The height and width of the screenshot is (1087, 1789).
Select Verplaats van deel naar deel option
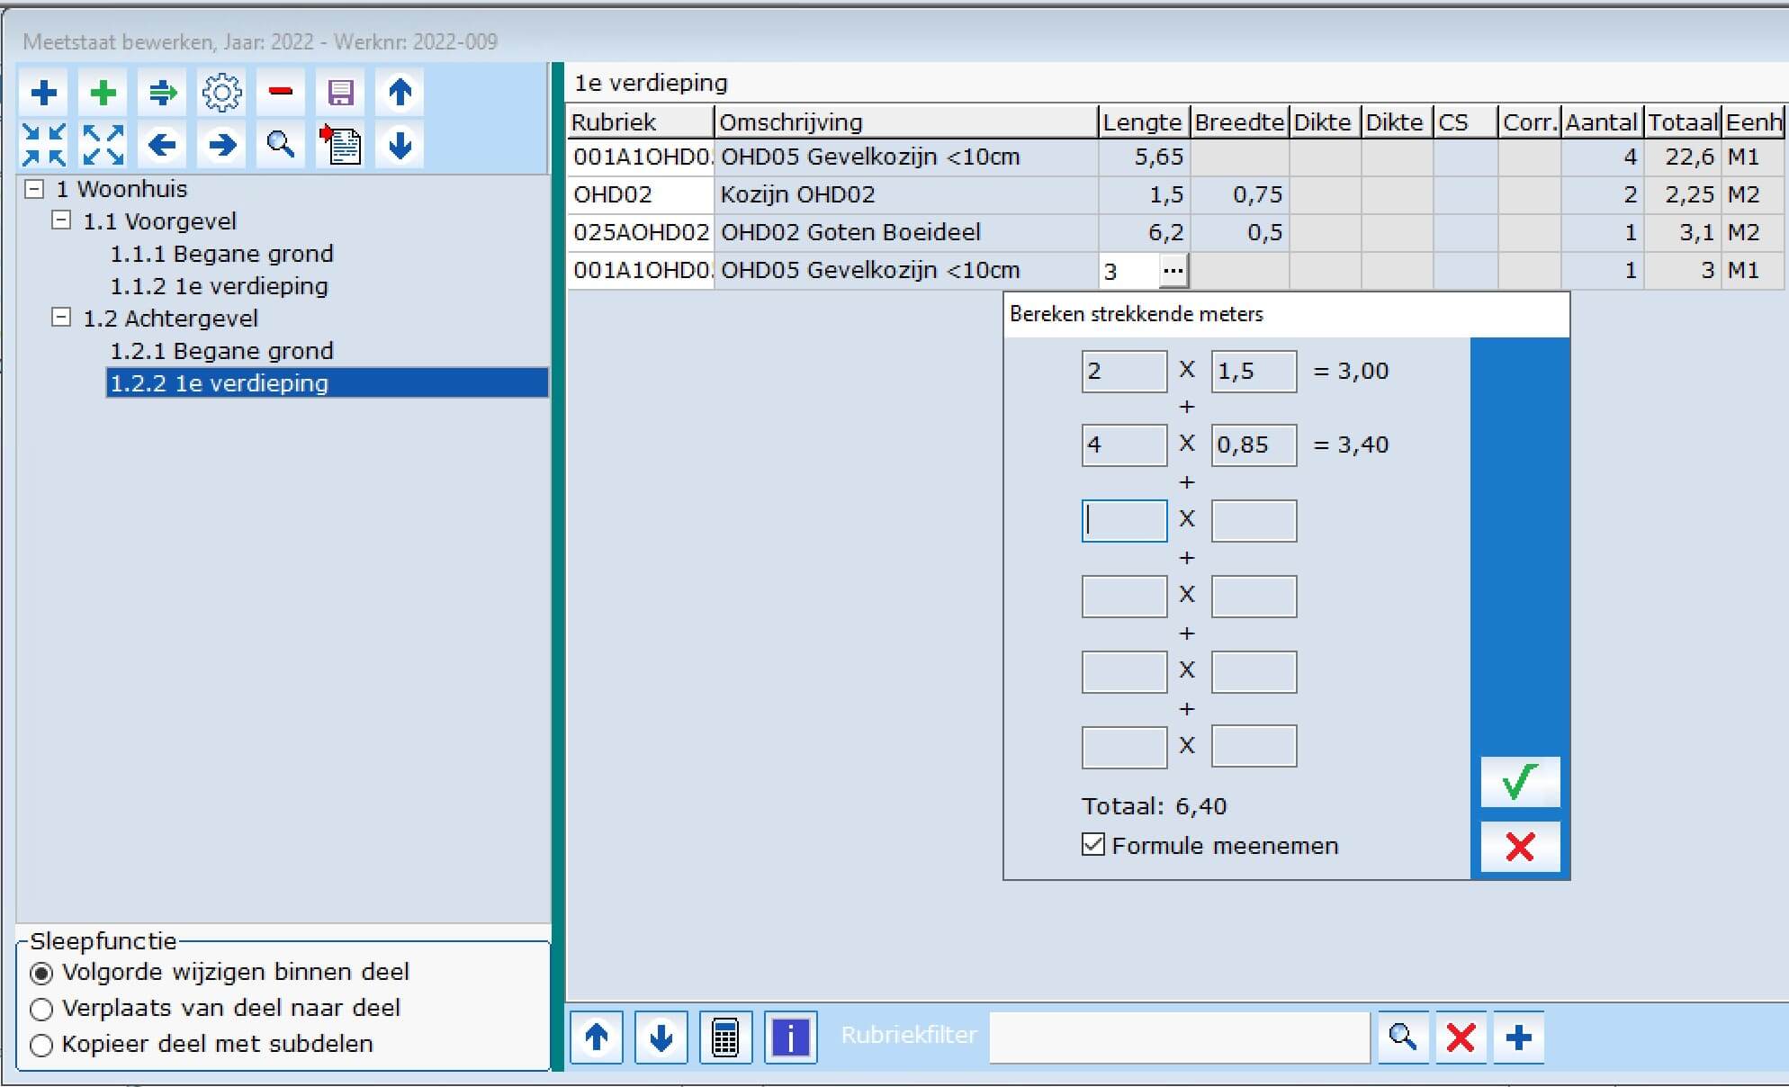coord(41,1009)
